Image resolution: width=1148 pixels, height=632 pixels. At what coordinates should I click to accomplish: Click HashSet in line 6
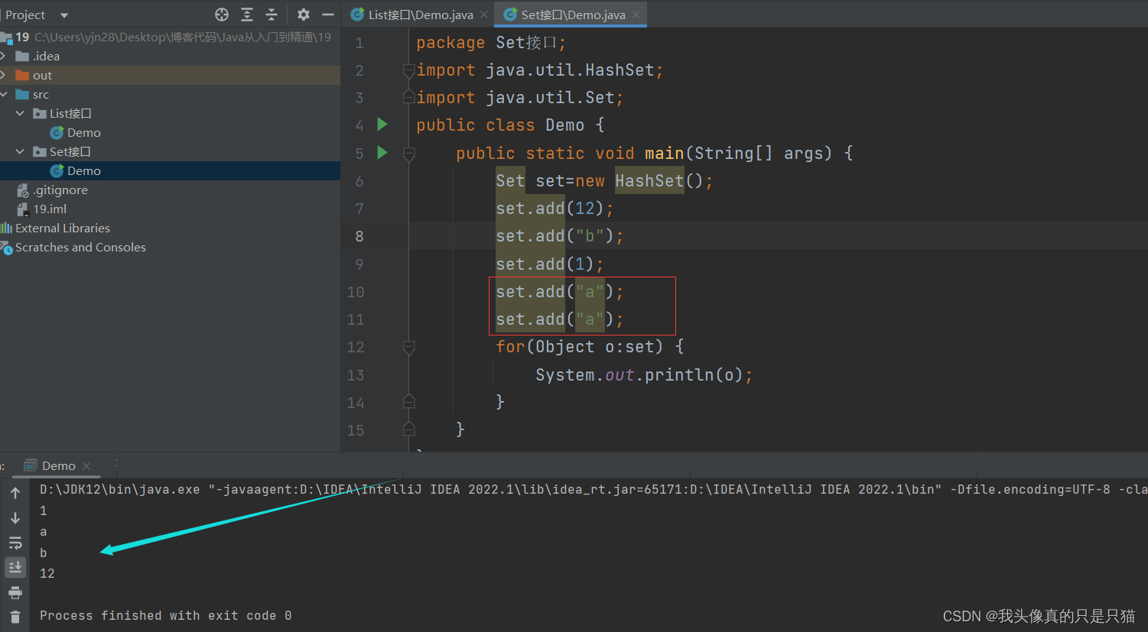click(x=649, y=181)
